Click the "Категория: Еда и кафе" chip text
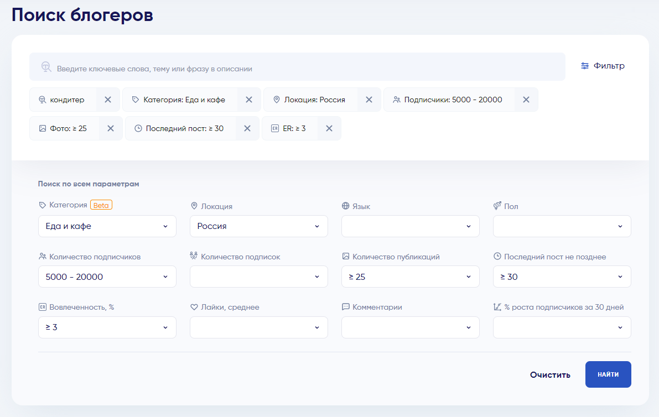The height and width of the screenshot is (417, 659). (x=184, y=100)
